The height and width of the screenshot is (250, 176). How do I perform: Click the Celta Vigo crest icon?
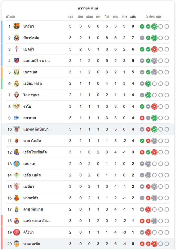[x=16, y=49]
